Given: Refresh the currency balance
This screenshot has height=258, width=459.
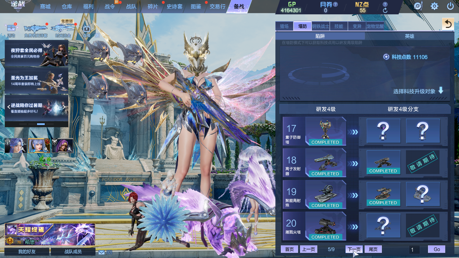Looking at the screenshot, I should point(385,11).
